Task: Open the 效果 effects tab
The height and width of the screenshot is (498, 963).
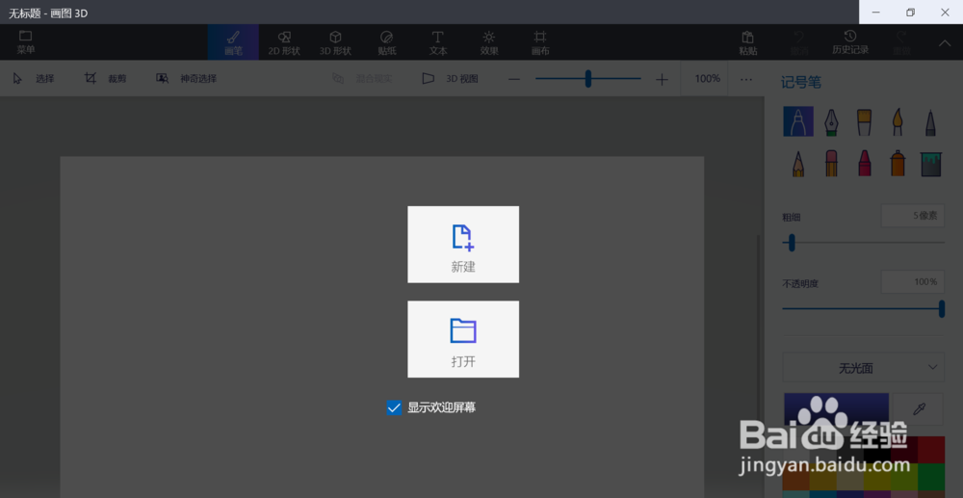Action: (x=489, y=42)
